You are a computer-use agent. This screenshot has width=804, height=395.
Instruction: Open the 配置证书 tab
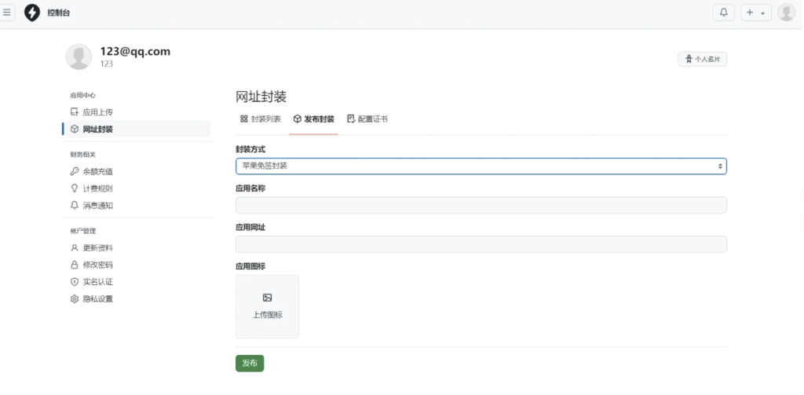367,119
